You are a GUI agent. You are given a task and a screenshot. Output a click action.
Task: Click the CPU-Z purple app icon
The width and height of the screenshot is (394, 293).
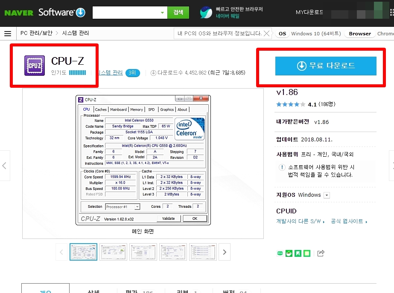pyautogui.click(x=35, y=66)
